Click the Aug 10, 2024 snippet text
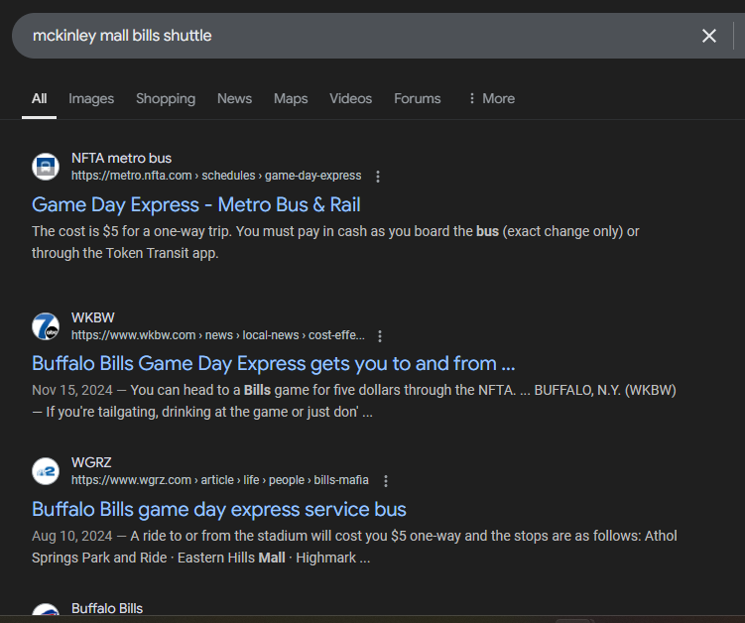Screen dimensions: 745x623 [354, 547]
